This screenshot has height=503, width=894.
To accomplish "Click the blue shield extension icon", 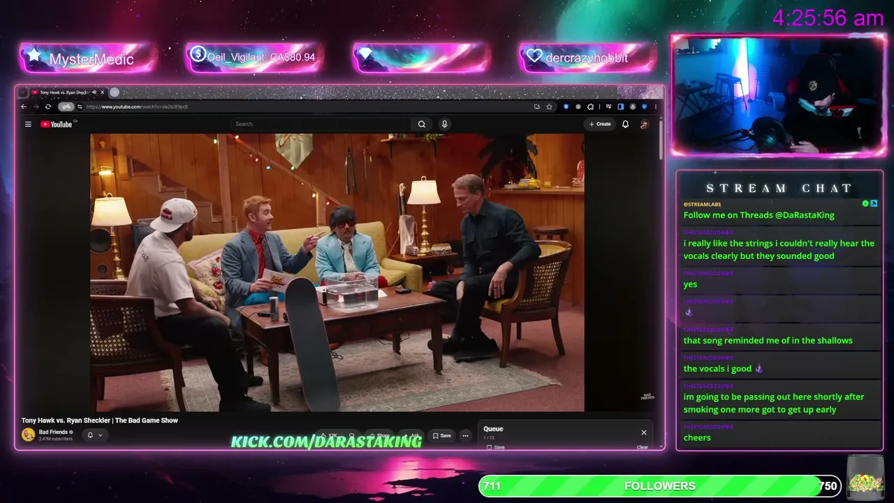I will (566, 107).
